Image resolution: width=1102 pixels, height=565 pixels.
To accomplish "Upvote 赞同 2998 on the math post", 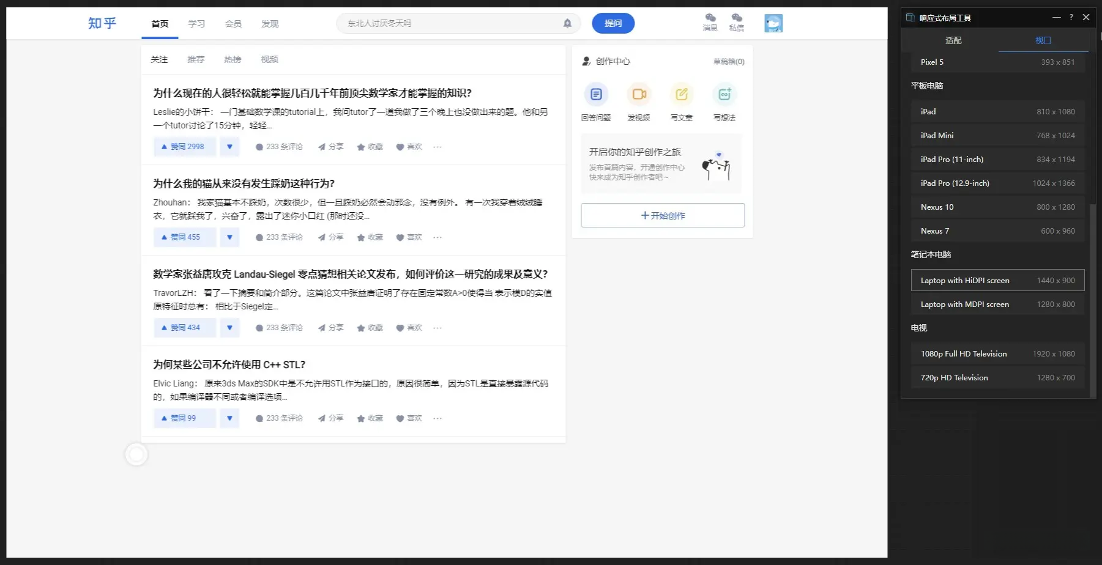I will coord(185,147).
